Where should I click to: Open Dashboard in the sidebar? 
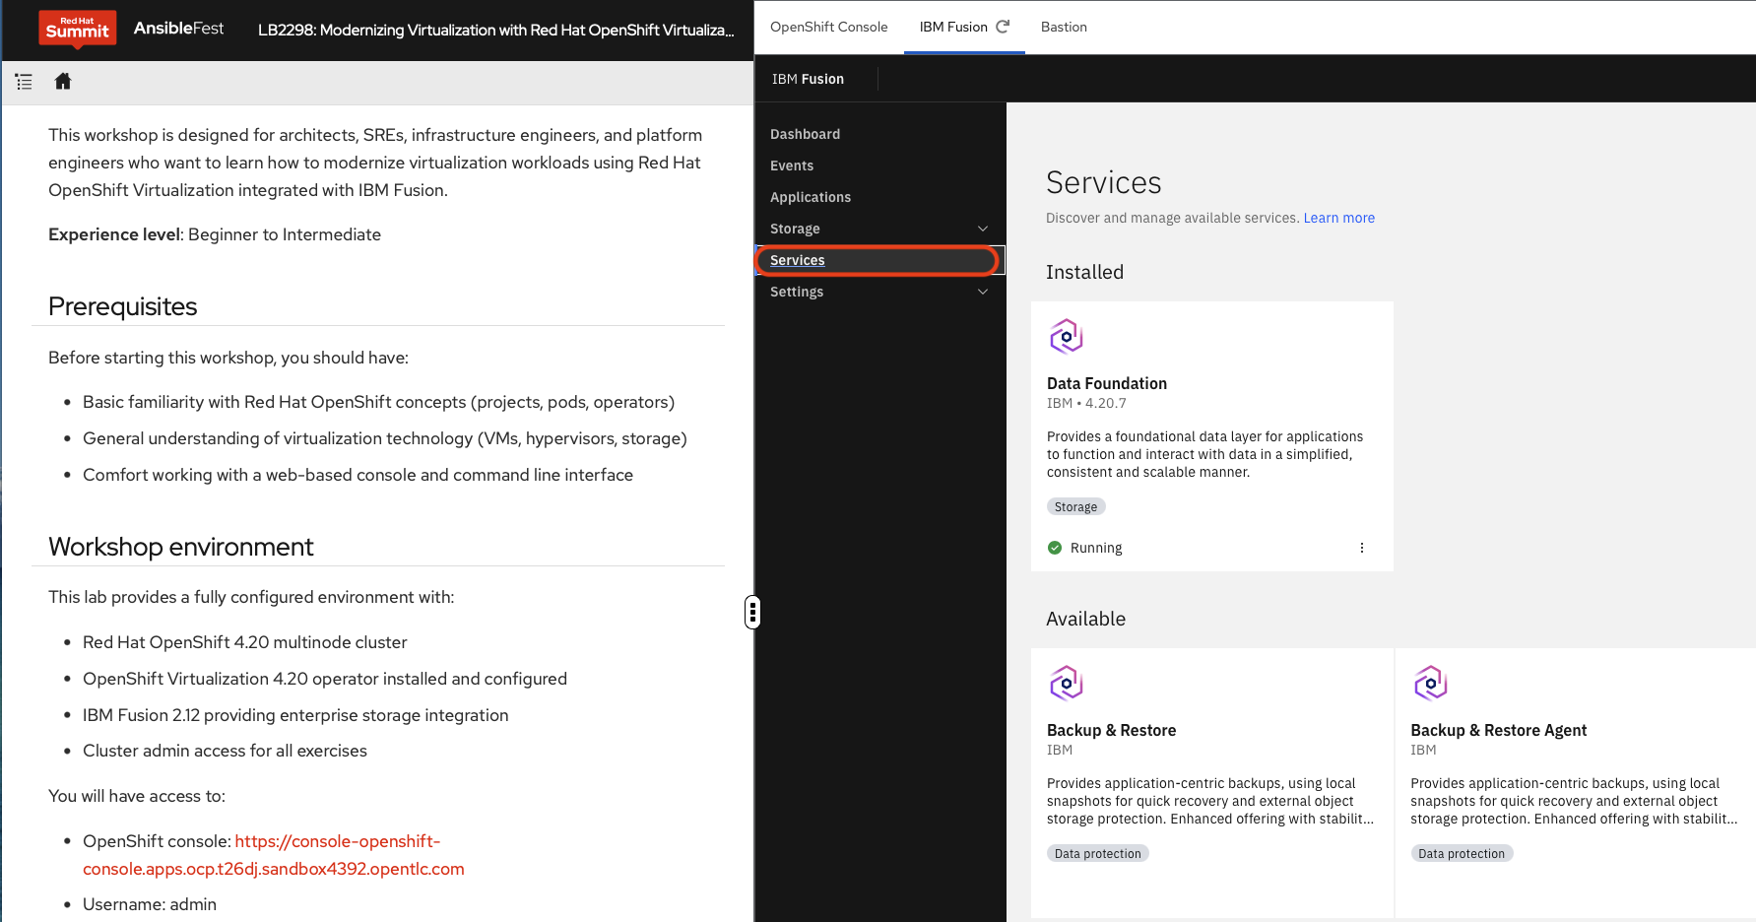pos(805,134)
